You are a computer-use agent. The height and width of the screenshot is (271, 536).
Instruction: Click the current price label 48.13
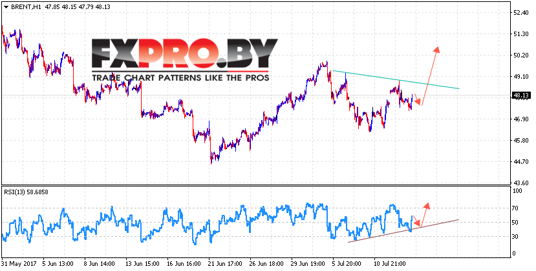click(x=520, y=95)
